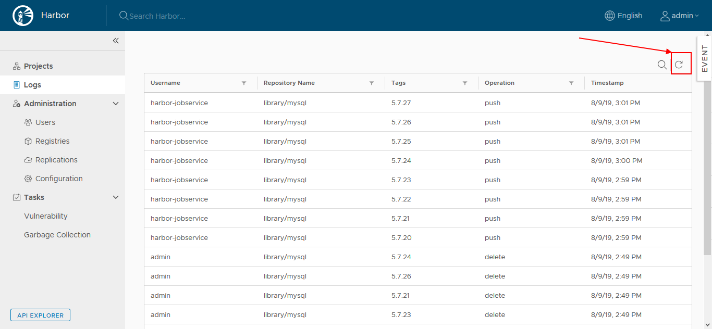The height and width of the screenshot is (329, 712).
Task: Open the Operation column filter
Action: pyautogui.click(x=571, y=83)
